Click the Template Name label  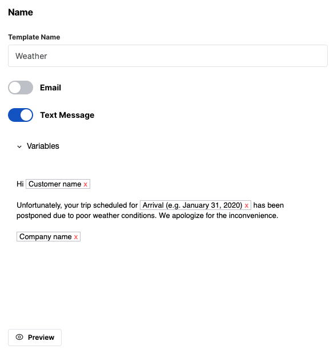tap(34, 37)
